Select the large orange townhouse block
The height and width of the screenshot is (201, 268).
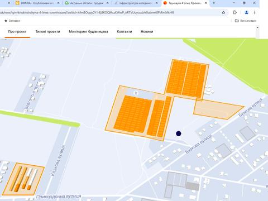pyautogui.click(x=132, y=114)
